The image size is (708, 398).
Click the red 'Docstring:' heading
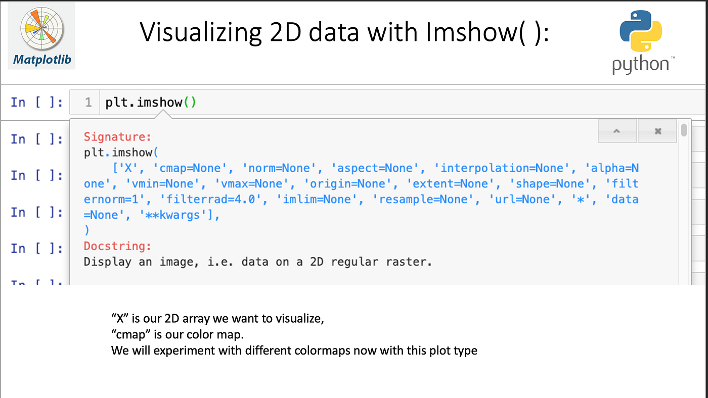point(118,246)
